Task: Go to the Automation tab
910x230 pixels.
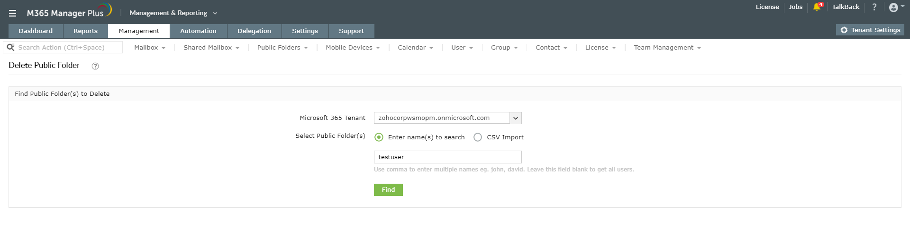Action: tap(198, 31)
